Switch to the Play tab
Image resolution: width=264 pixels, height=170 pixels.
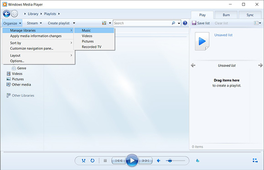pos(202,15)
